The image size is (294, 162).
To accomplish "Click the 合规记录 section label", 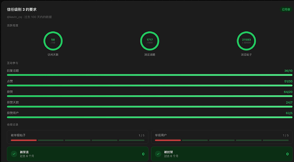I will point(12,125).
